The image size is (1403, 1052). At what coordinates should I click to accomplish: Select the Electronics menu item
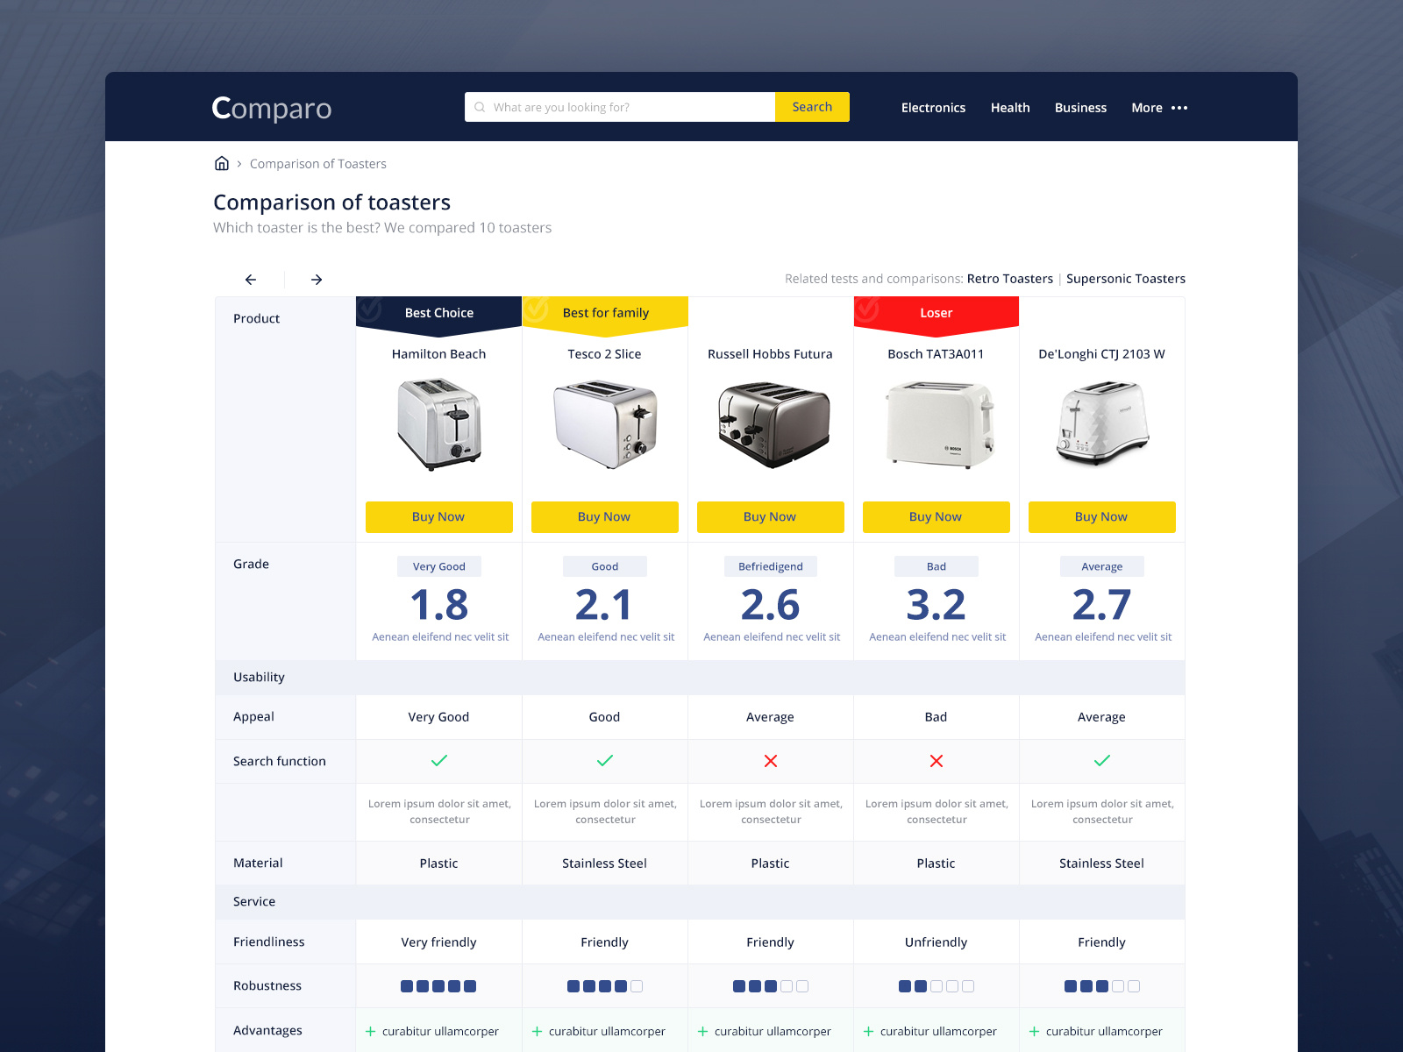tap(933, 107)
